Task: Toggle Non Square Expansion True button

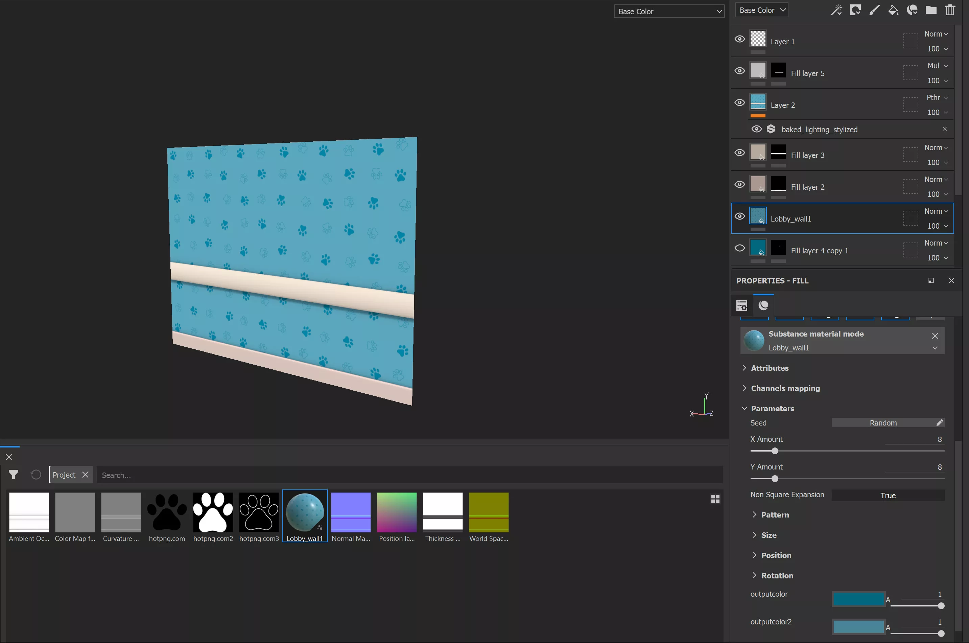Action: coord(888,496)
